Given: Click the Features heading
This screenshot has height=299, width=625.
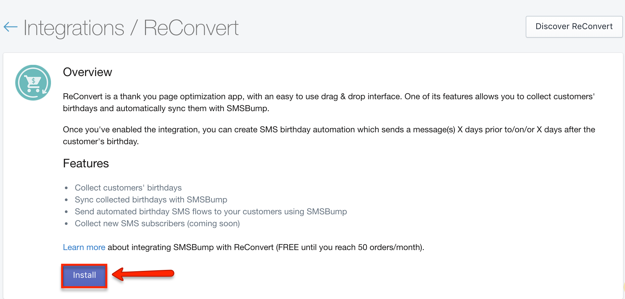Looking at the screenshot, I should (x=86, y=163).
